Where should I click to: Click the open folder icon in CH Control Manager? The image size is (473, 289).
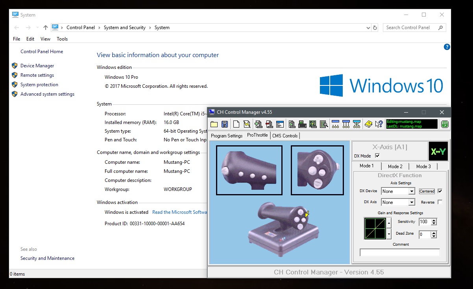(214, 124)
